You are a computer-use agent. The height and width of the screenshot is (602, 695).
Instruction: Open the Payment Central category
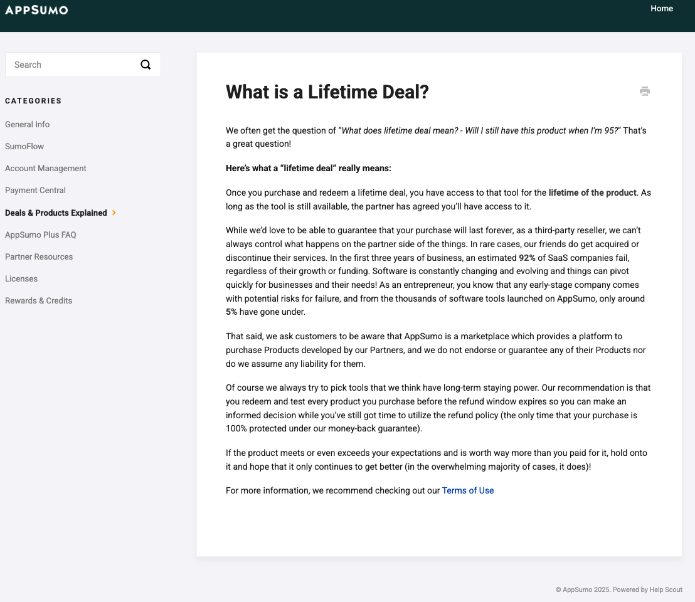pos(36,190)
